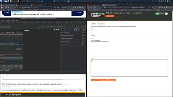Click the File input field containing /exploit
Screen dimensions: 173x97
[x=129, y=35]
